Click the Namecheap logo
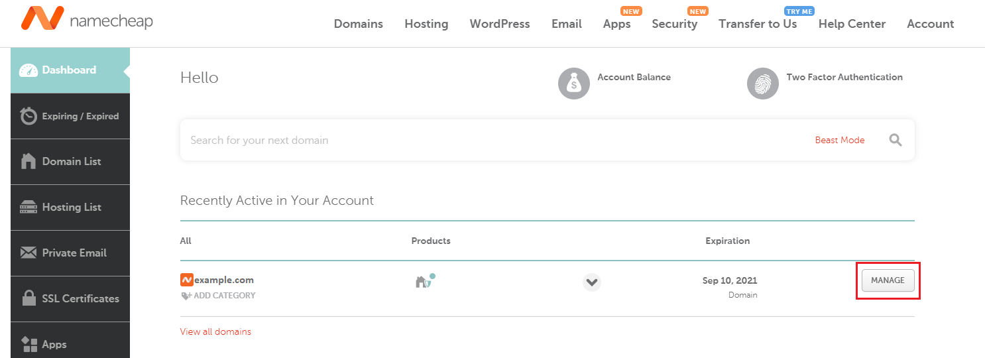Viewport: 985px width, 358px height. (87, 20)
